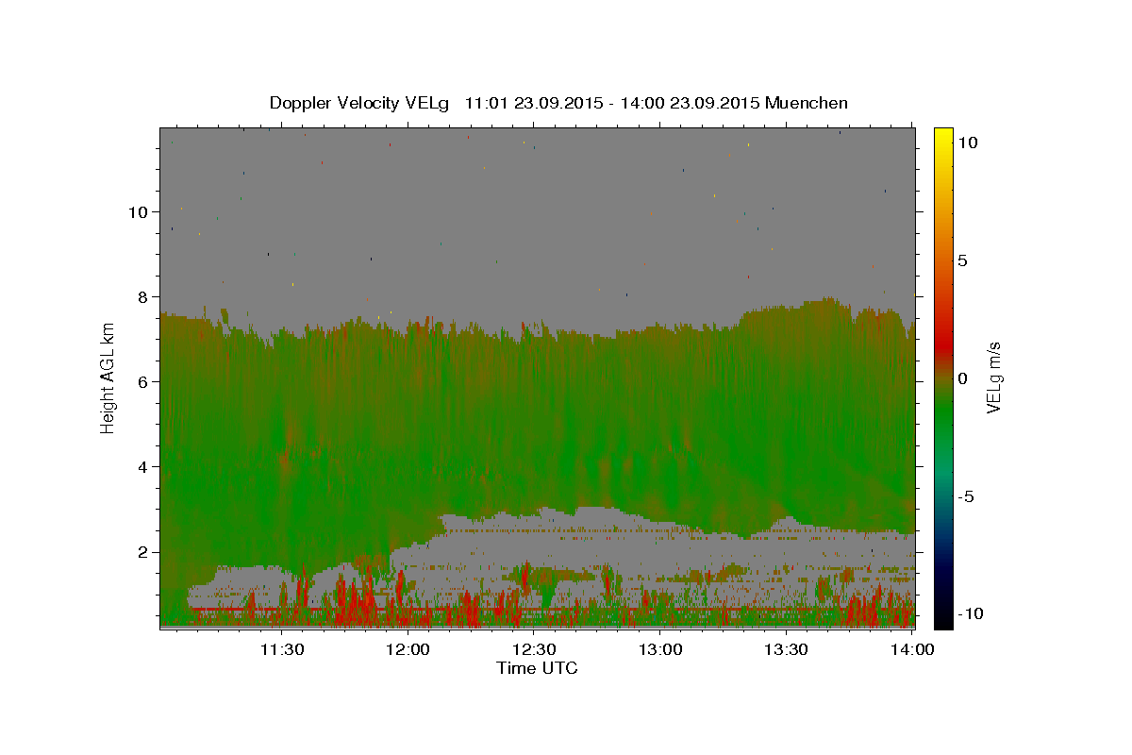Screen dimensions: 1132x755
Task: Click the 14:00 time tick label
Action: click(x=912, y=649)
